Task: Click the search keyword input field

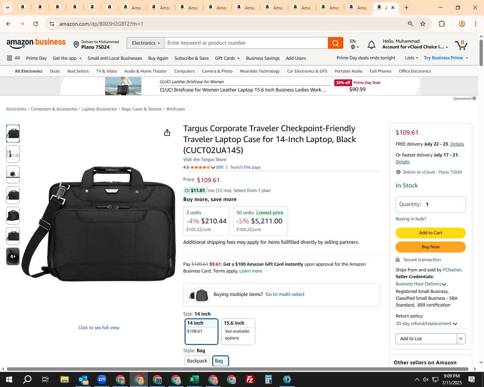Action: pyautogui.click(x=246, y=43)
